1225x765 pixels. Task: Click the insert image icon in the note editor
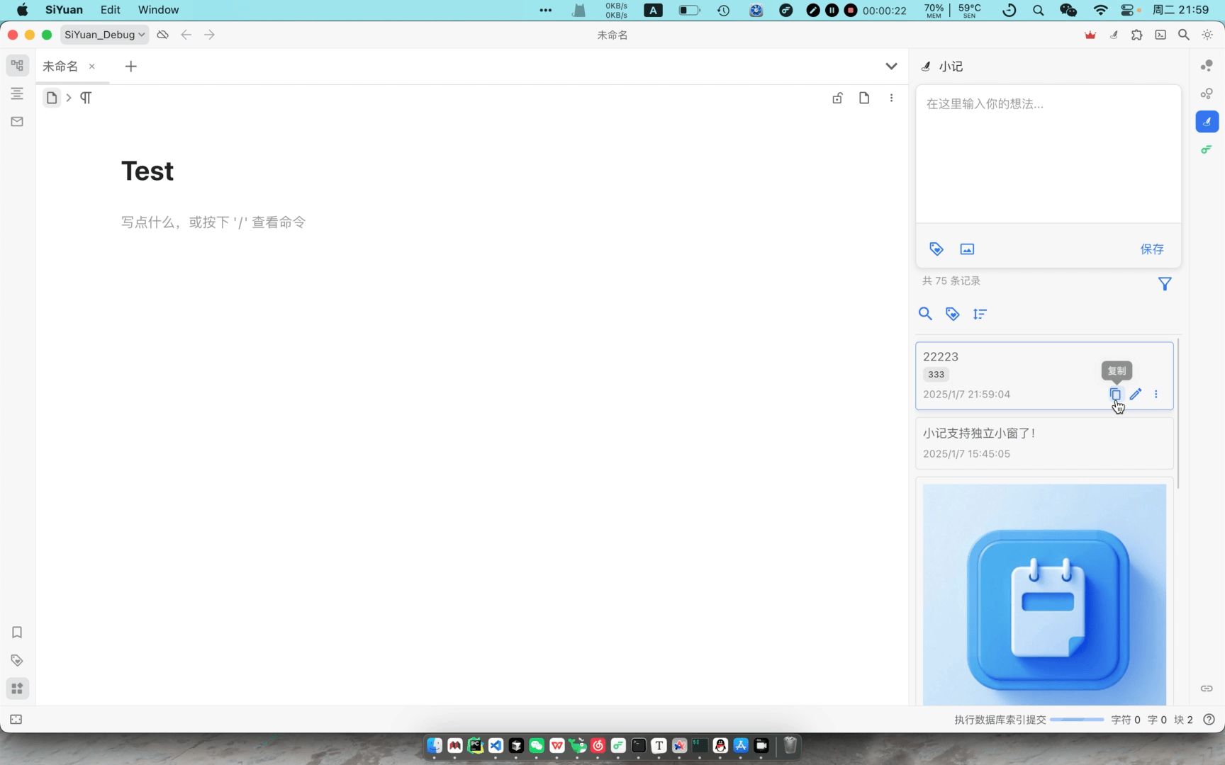tap(967, 249)
